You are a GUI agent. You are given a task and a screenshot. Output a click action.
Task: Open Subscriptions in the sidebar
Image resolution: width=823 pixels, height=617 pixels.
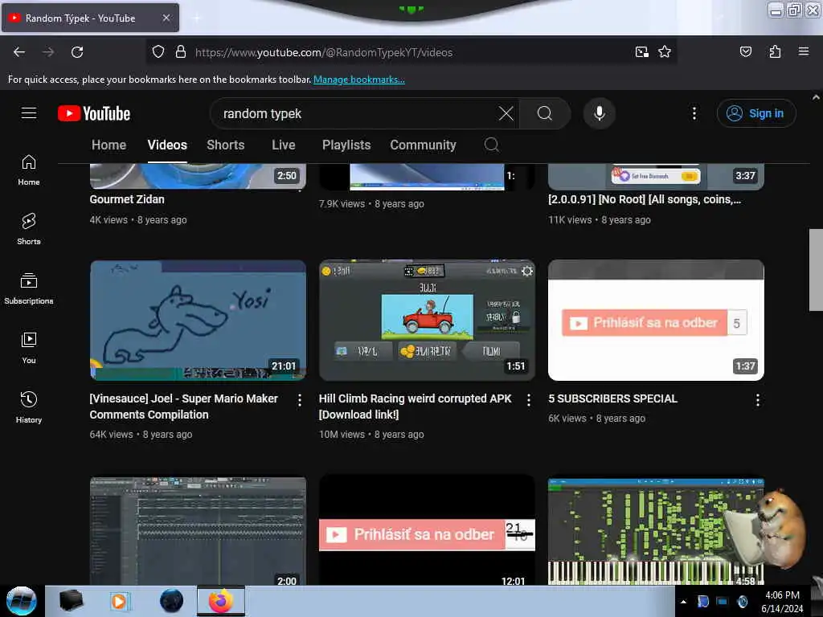point(29,289)
